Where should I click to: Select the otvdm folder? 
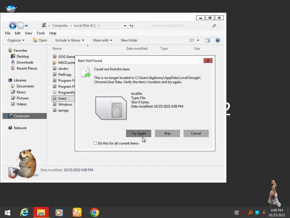61,69
